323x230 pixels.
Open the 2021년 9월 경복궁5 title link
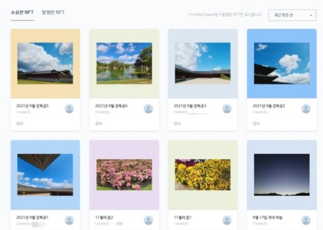pos(32,106)
